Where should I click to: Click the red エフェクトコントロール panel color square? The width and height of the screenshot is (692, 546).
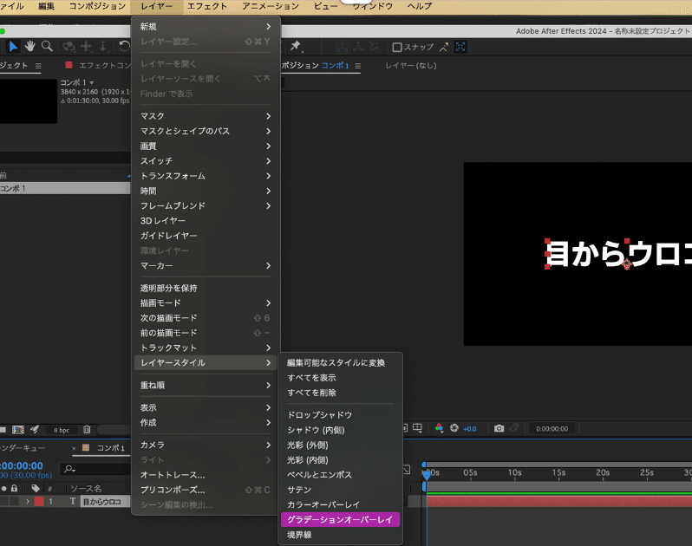coord(69,65)
